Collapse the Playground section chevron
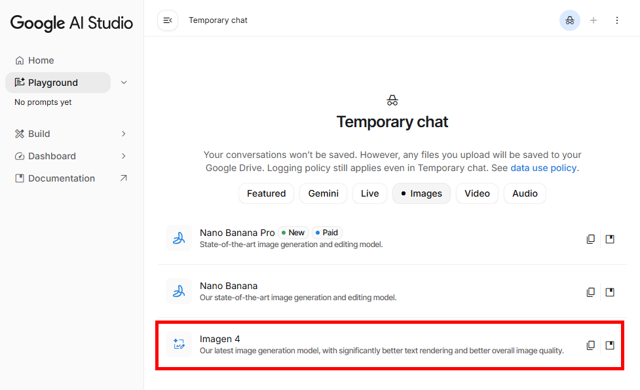 (x=124, y=83)
